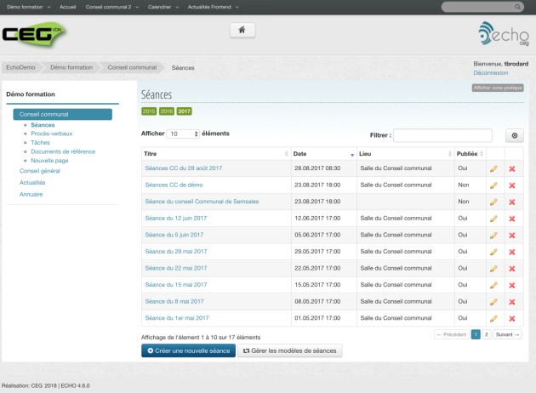This screenshot has height=393, width=536.
Task: Delete Séances CC de démo row
Action: pos(511,185)
